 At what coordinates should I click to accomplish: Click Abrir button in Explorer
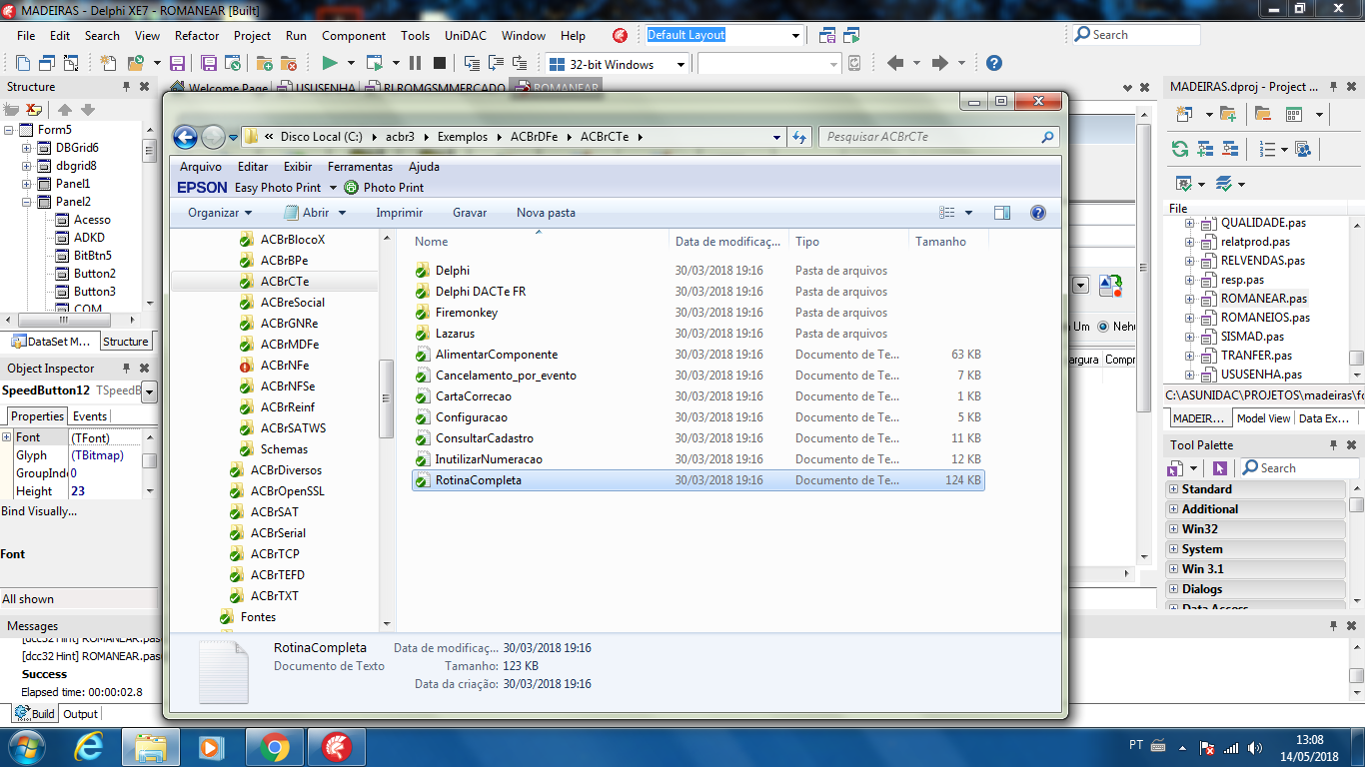(x=315, y=213)
